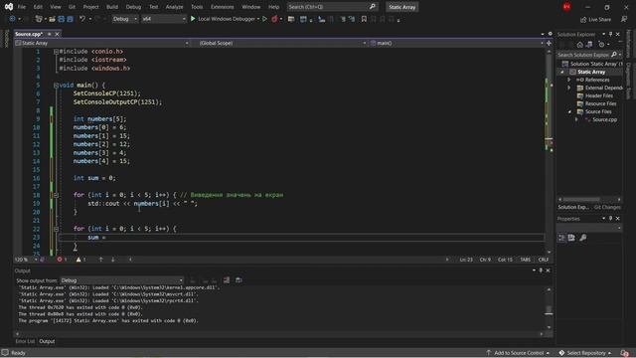Screen dimensions: 636x358
Task: Toggle bookmark using the bookmark icon
Action: pyautogui.click(x=364, y=19)
